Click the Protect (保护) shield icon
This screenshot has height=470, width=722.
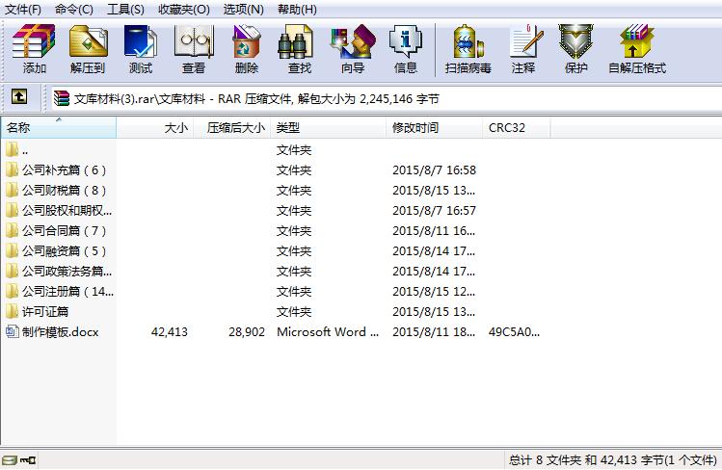(576, 50)
